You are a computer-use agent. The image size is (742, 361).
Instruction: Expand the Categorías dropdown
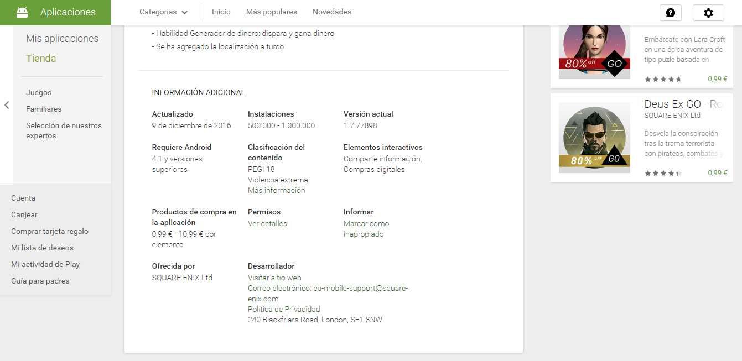[163, 12]
